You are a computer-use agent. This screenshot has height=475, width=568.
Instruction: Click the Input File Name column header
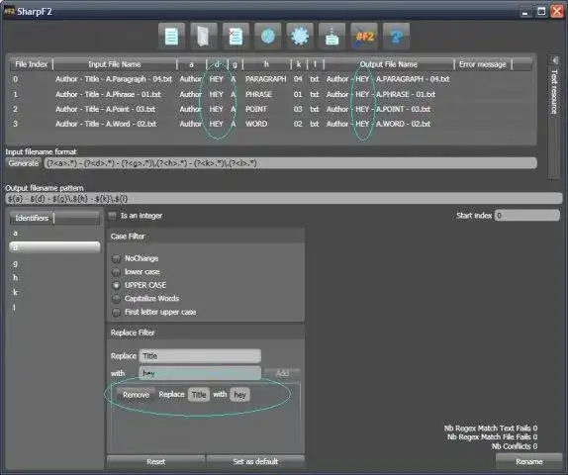(115, 64)
